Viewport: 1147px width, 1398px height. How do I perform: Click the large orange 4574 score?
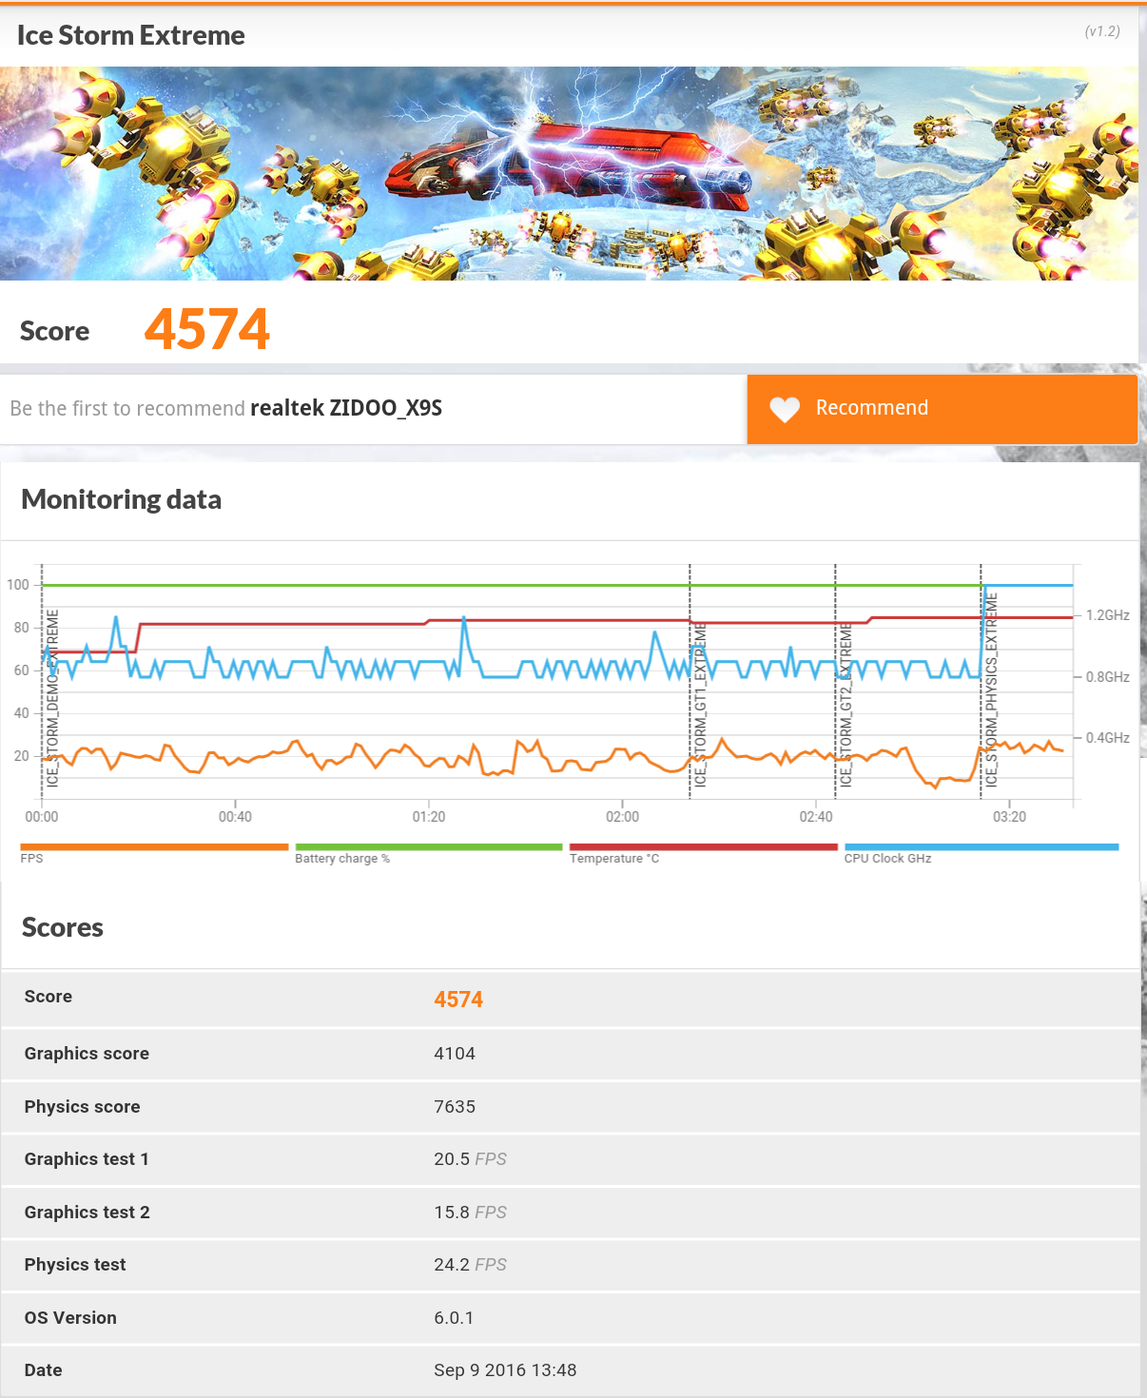click(x=207, y=329)
